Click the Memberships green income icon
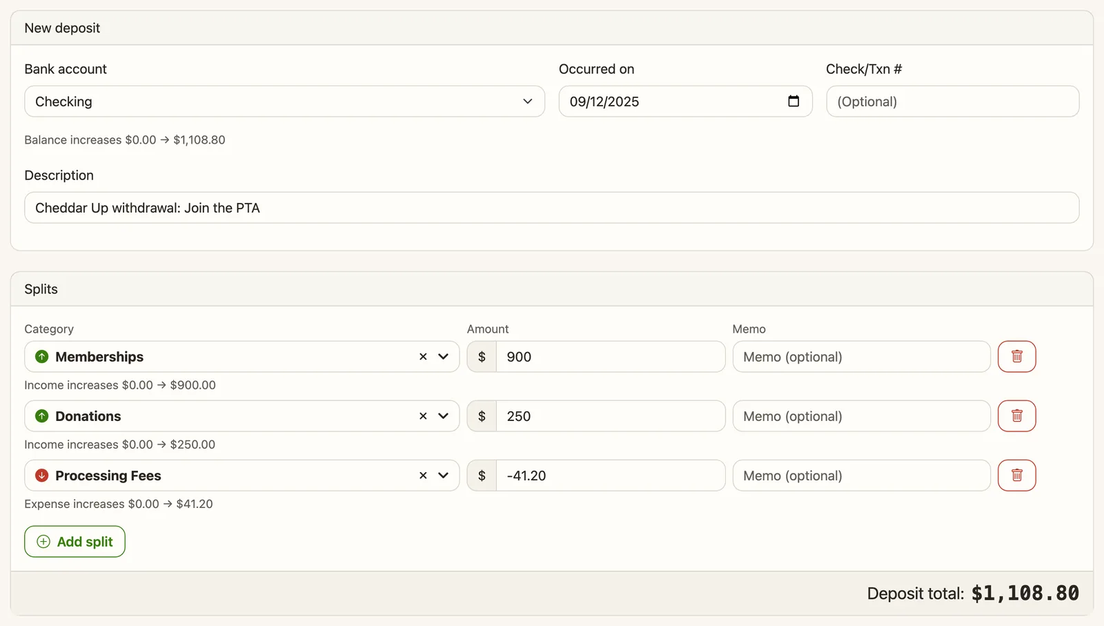This screenshot has width=1104, height=626. (42, 357)
